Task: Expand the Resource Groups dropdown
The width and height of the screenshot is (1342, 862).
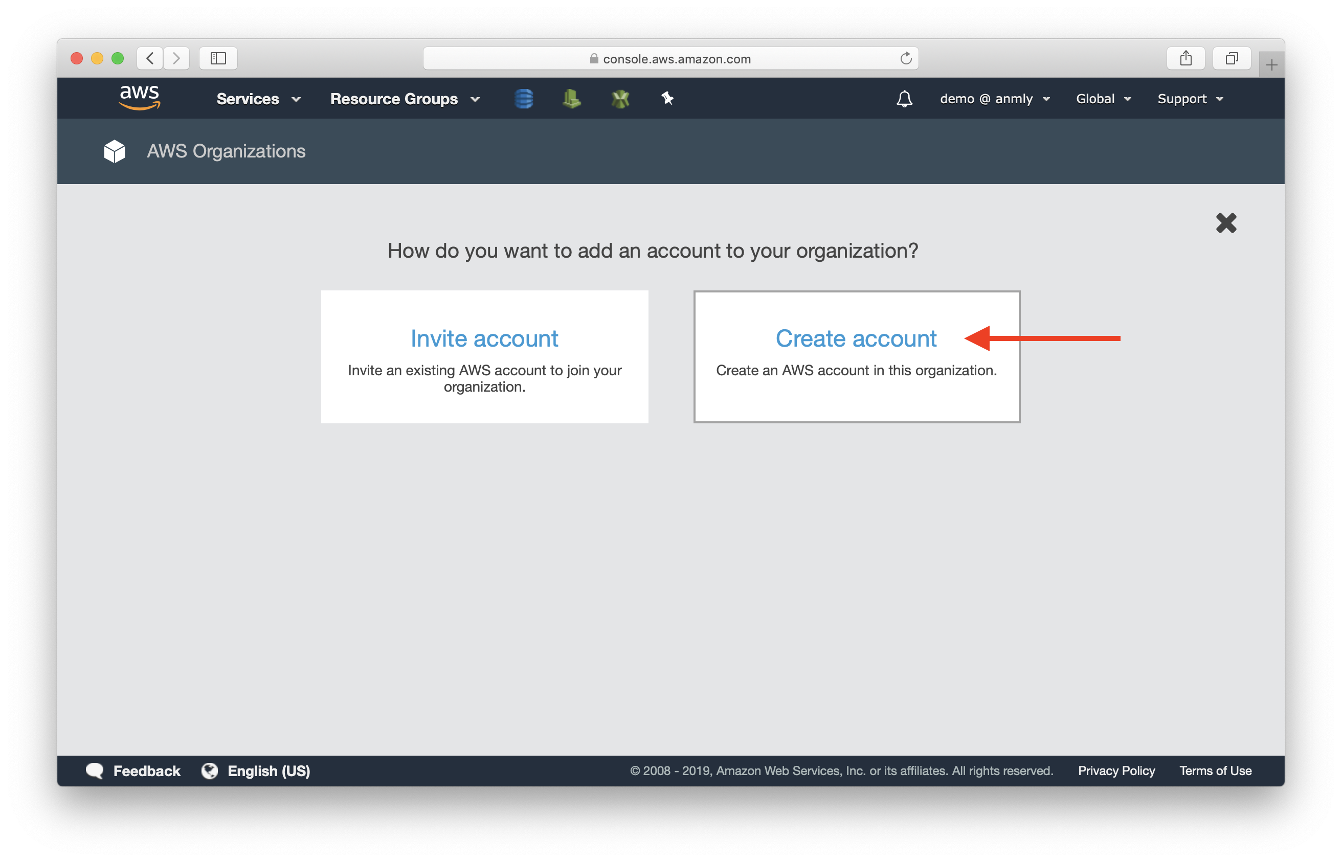Action: [x=404, y=99]
